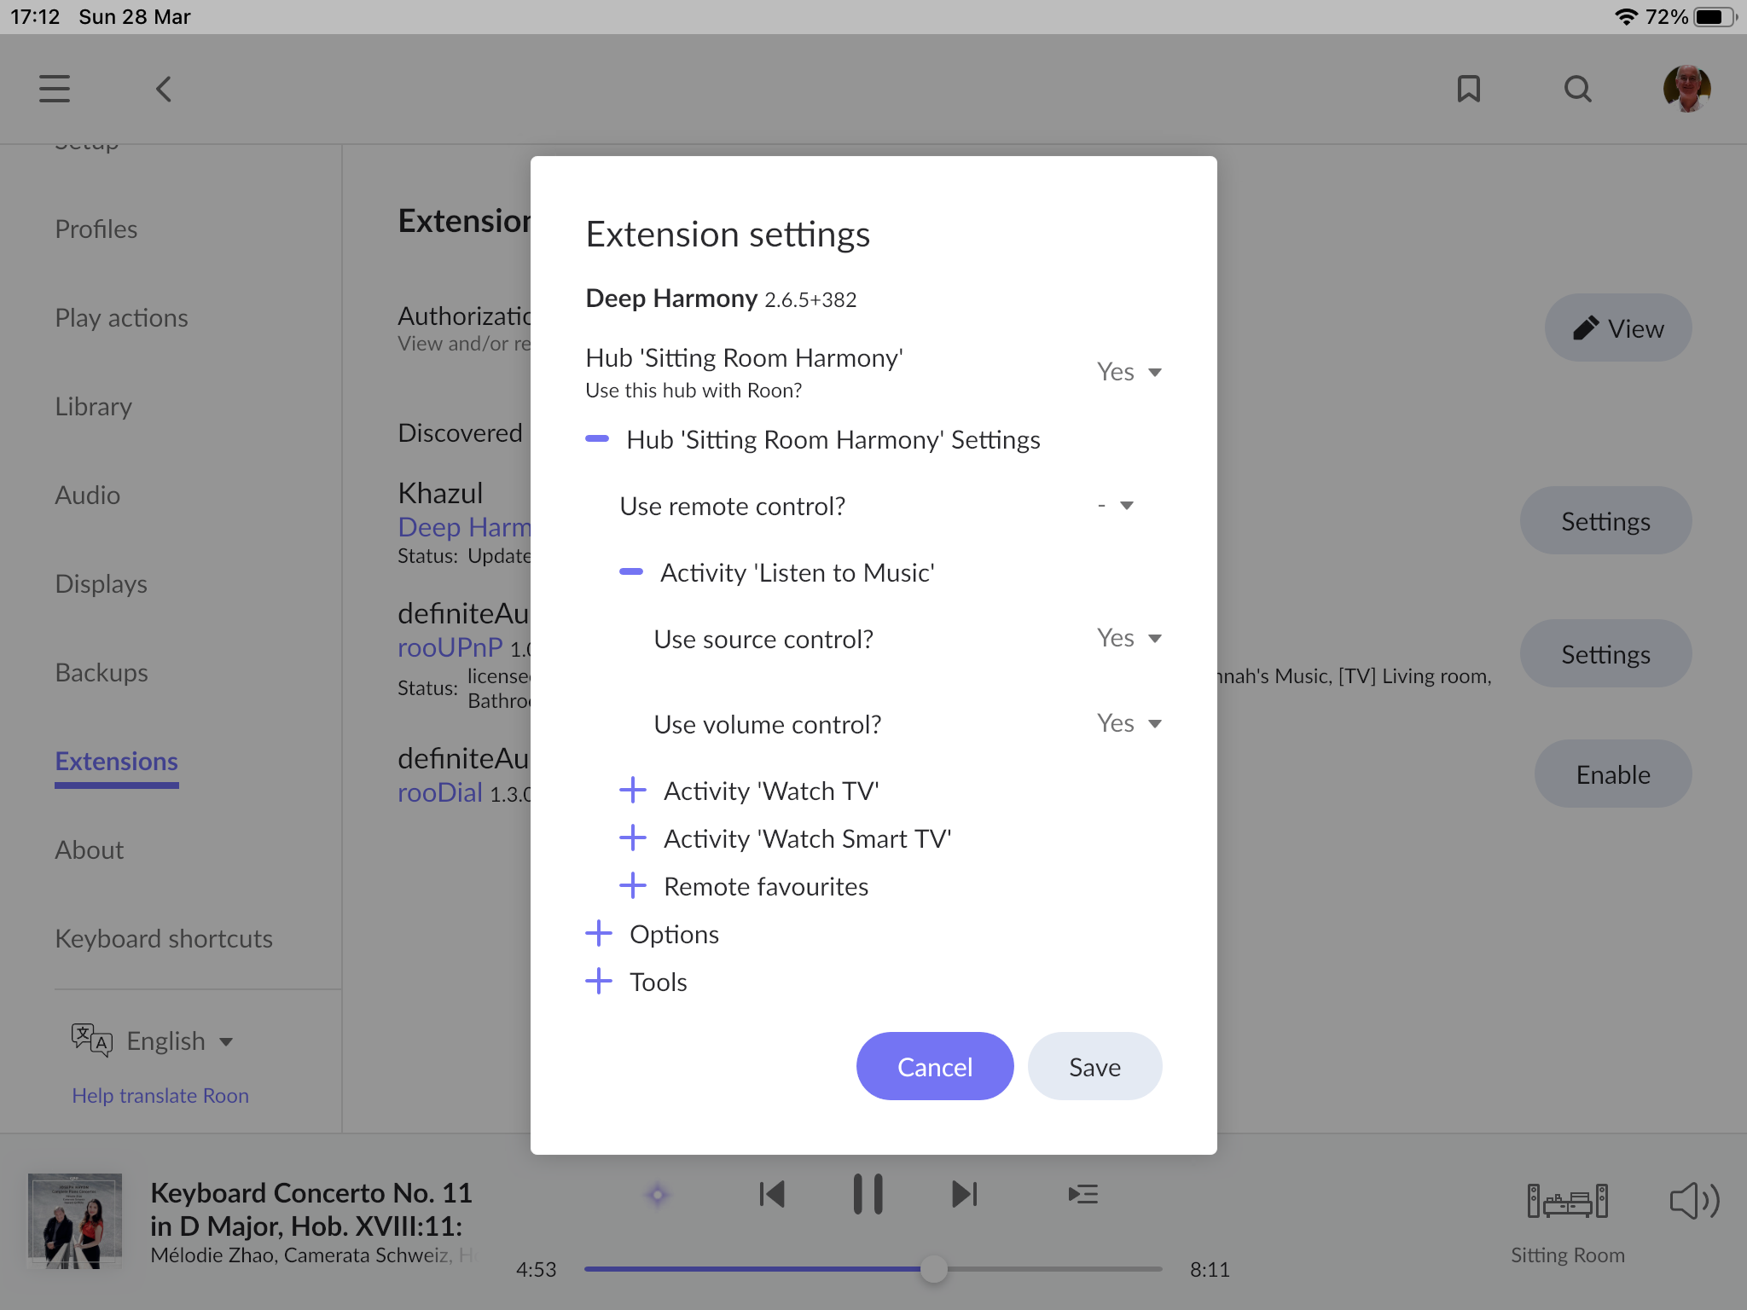This screenshot has width=1747, height=1310.
Task: Click the profile avatar picture
Action: (1688, 87)
